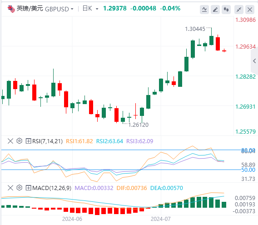Viewport: 258px width, 225px height.
Task: Click the RSI3:62.09 value
Action: (140, 141)
